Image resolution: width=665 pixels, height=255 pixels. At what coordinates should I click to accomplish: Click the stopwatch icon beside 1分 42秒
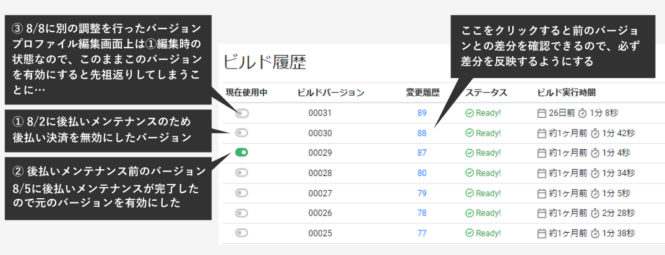[x=596, y=133]
